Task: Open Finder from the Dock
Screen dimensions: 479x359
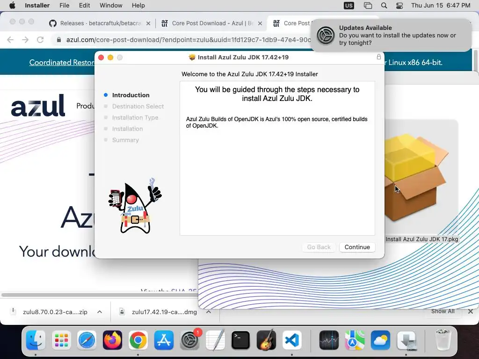Action: [36, 340]
